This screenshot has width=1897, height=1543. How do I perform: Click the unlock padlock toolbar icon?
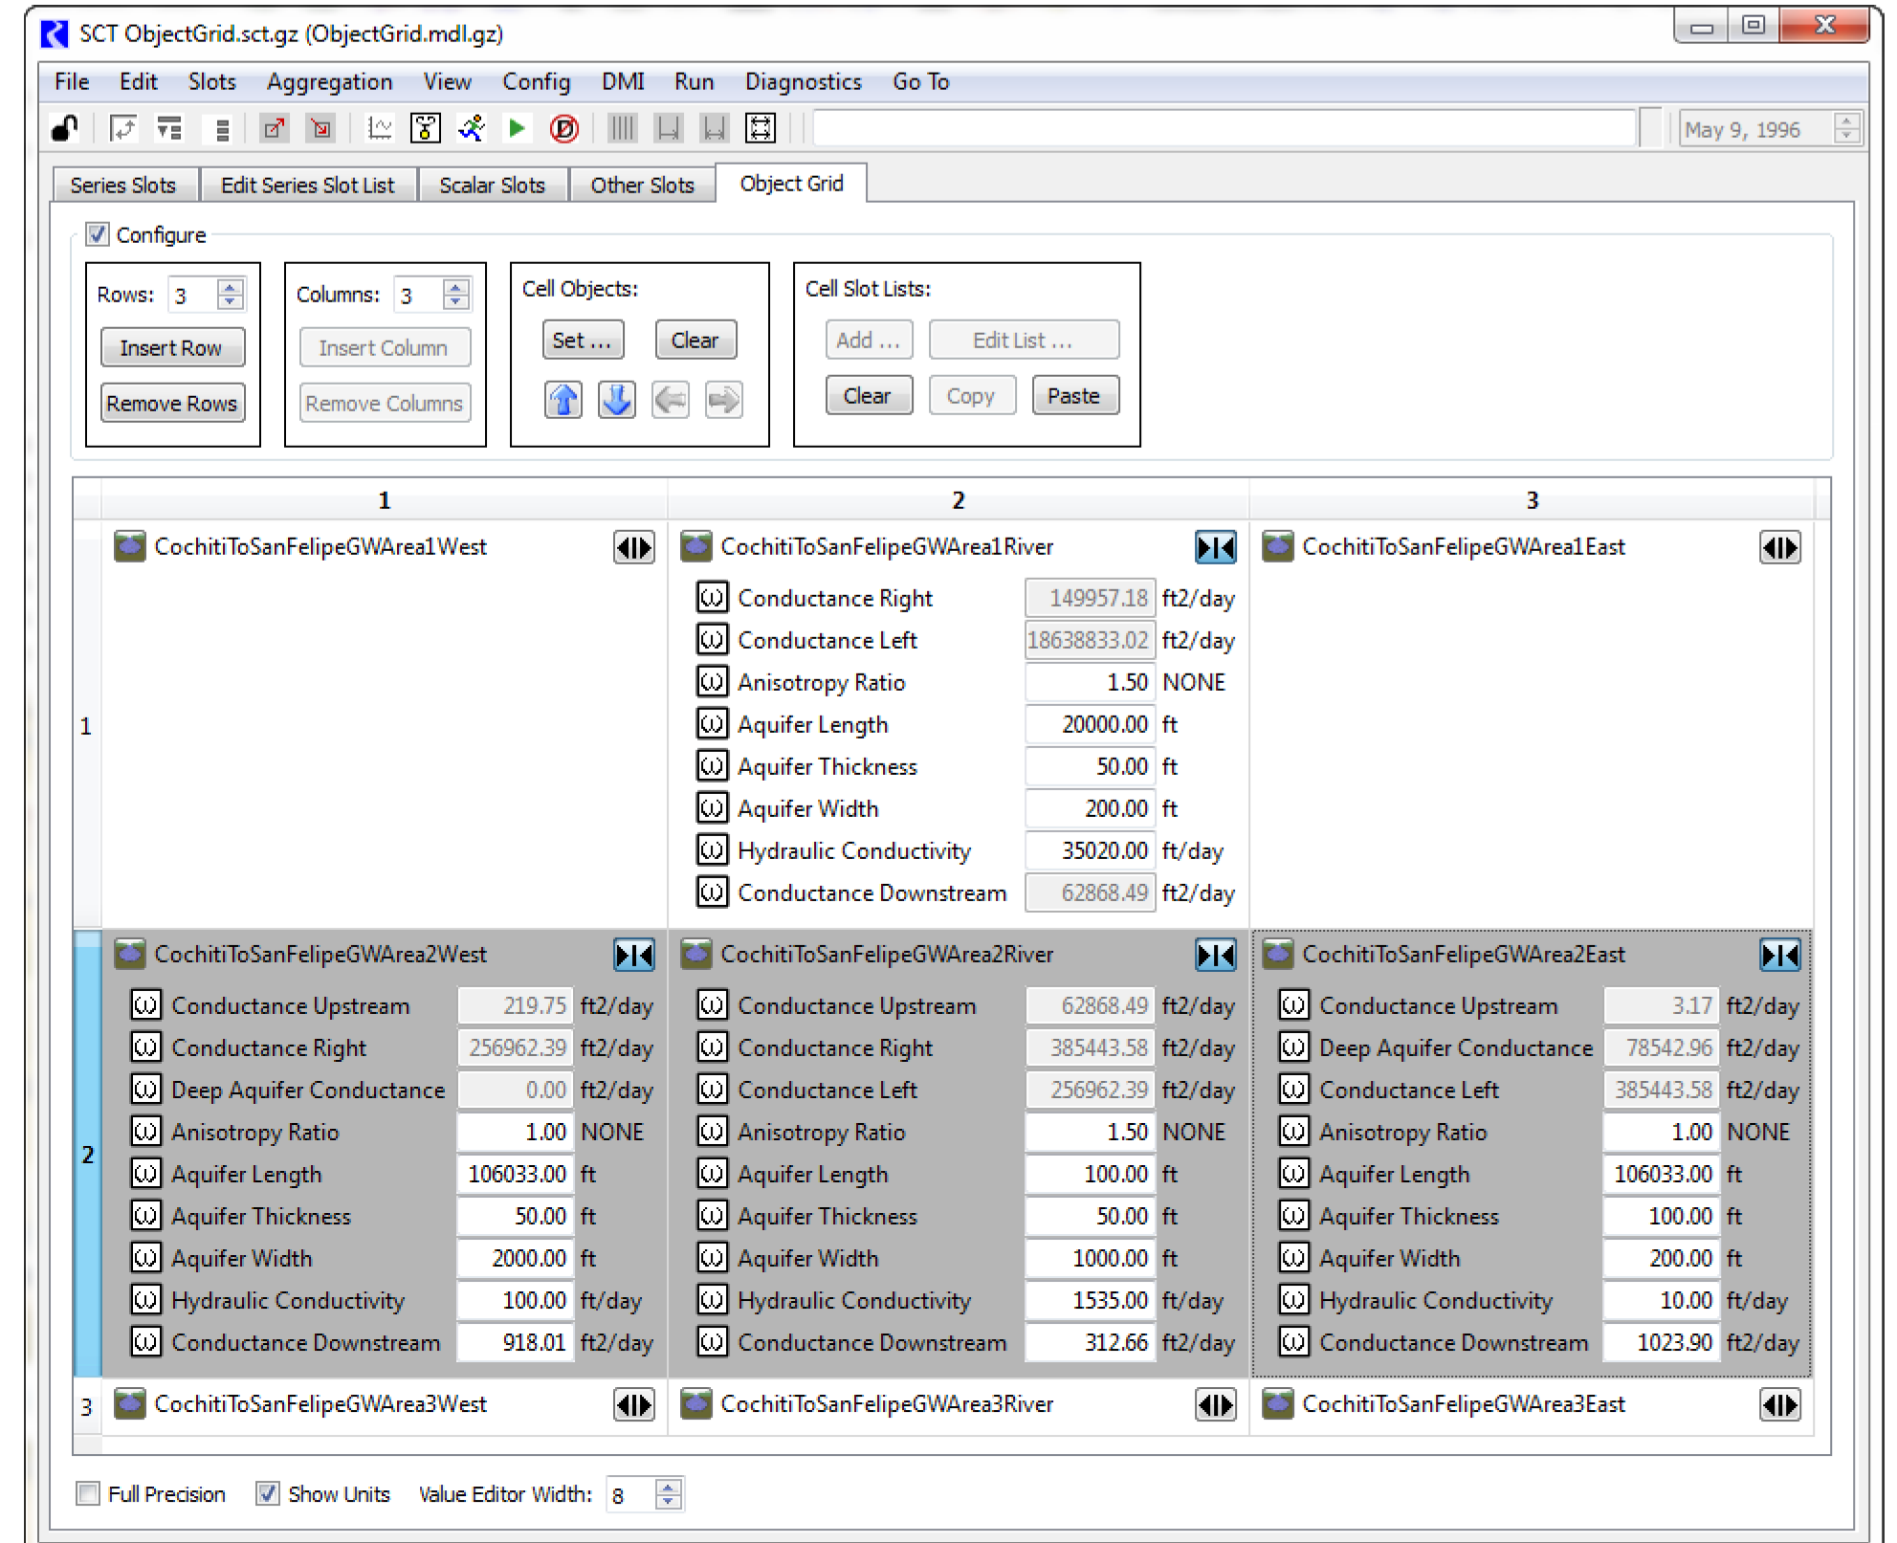[x=64, y=128]
